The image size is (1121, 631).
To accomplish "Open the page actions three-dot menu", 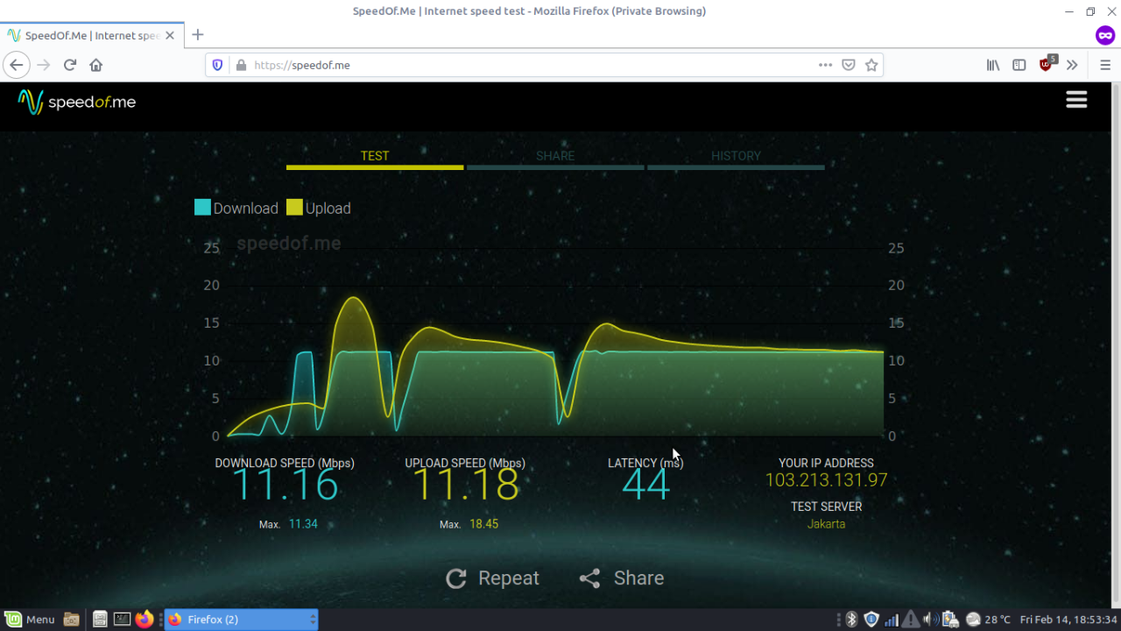I will point(825,65).
